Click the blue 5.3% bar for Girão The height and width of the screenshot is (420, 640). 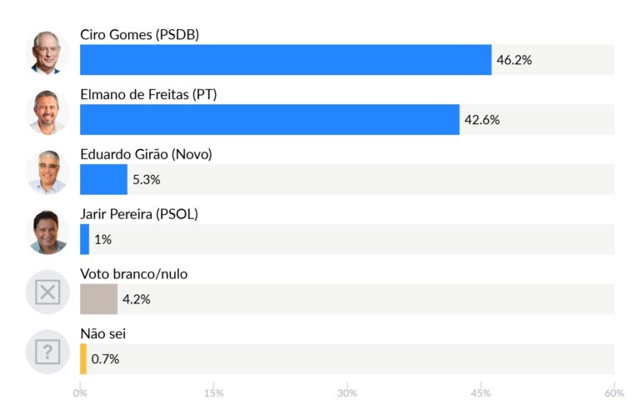point(103,180)
